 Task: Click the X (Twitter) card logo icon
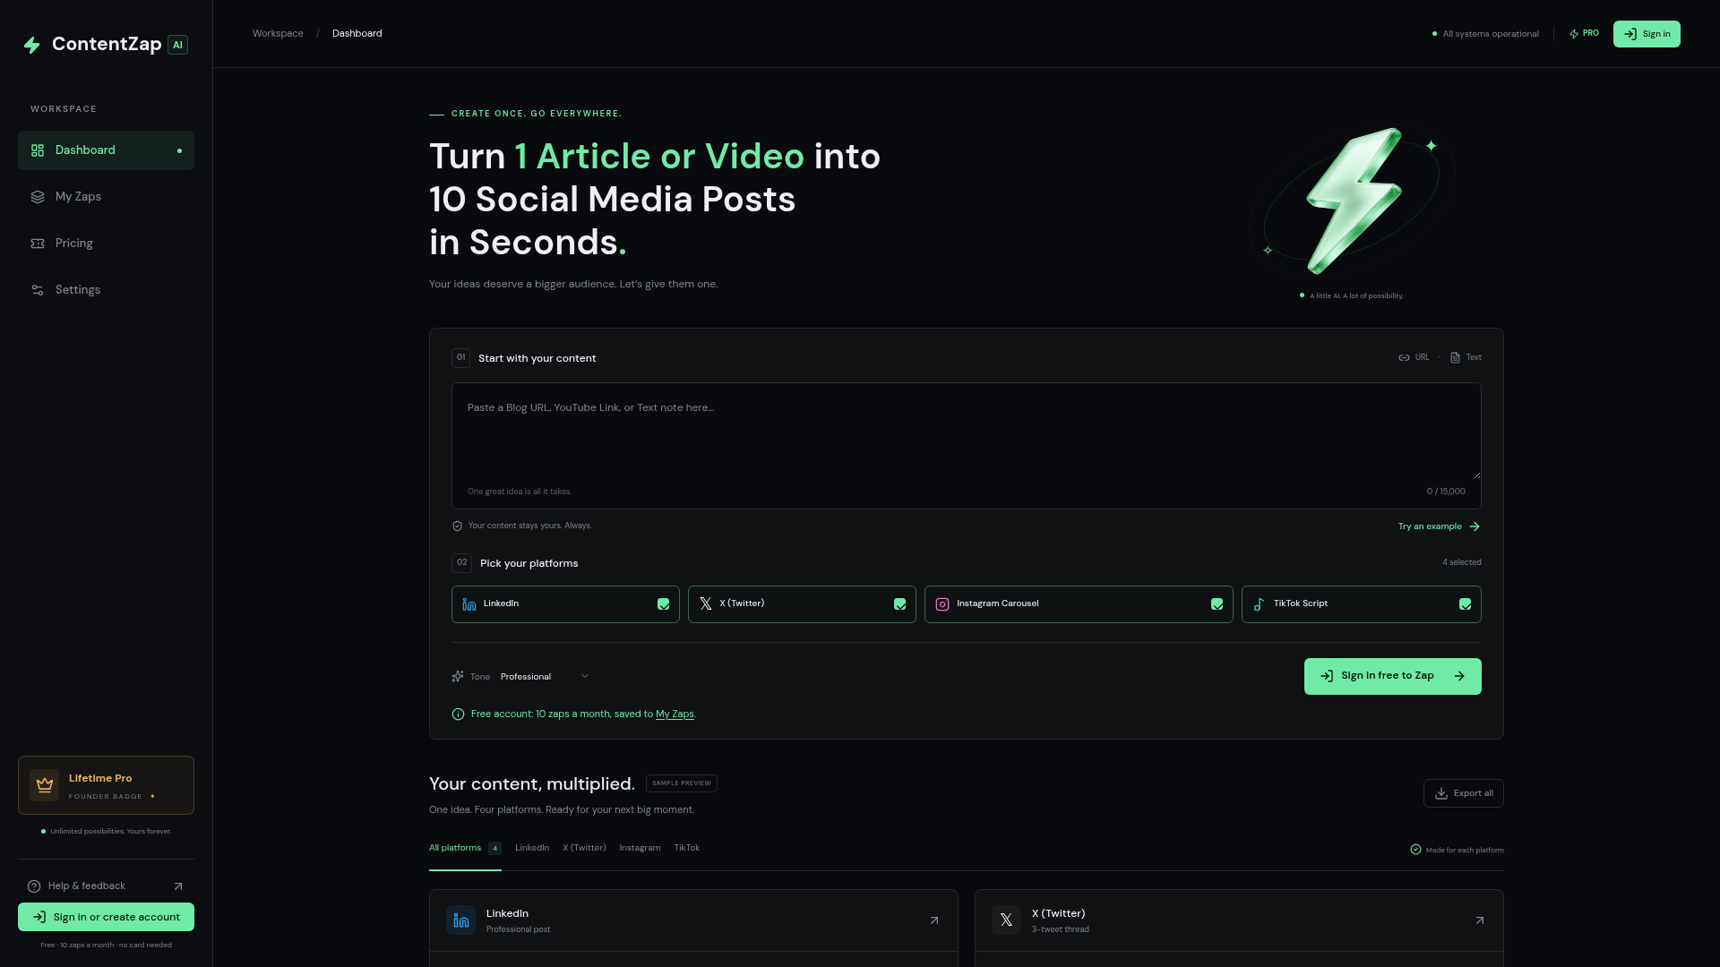point(1007,920)
